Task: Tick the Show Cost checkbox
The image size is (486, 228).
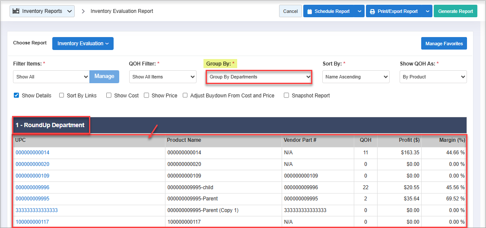Action: 109,95
